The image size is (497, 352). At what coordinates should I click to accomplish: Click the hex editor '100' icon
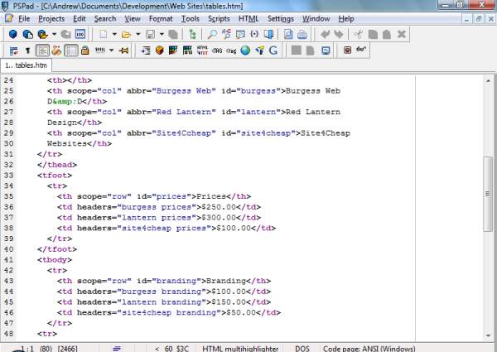tap(80, 34)
